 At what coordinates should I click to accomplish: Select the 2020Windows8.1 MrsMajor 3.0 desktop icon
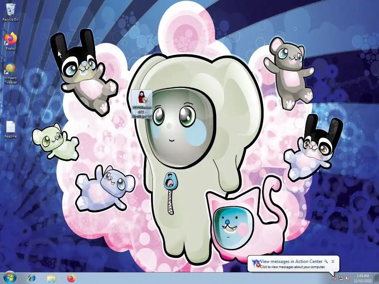click(142, 104)
